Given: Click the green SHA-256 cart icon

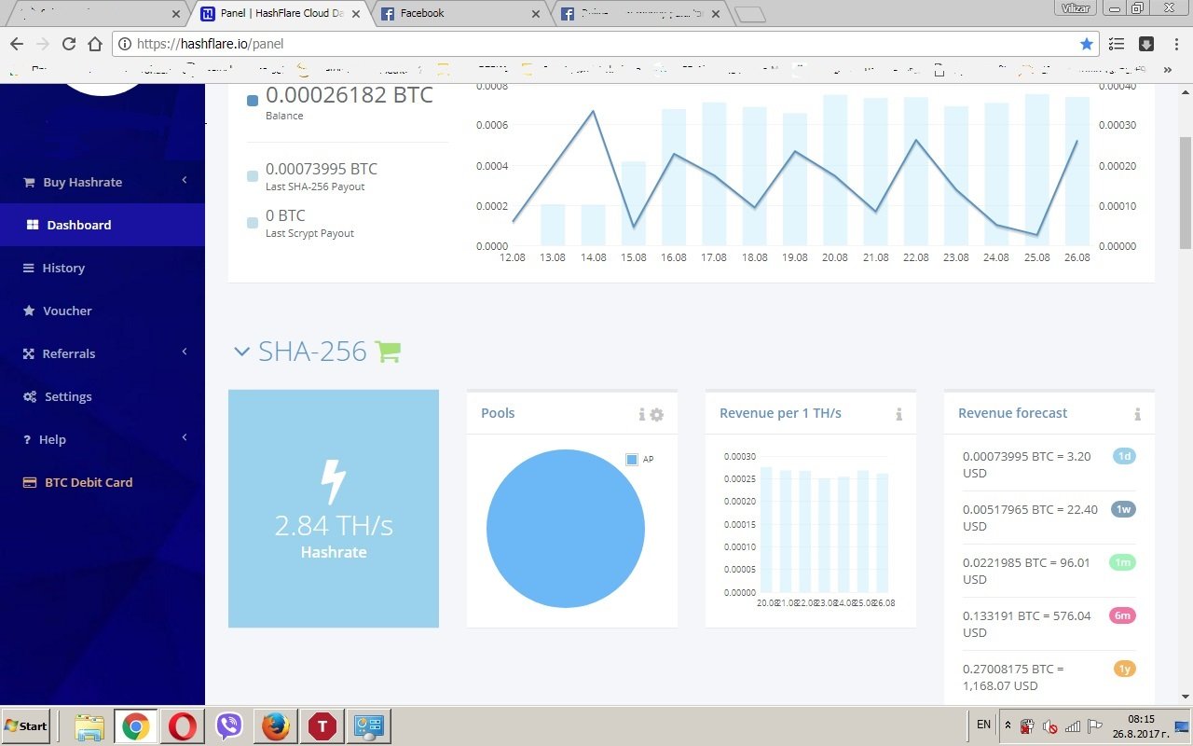Looking at the screenshot, I should coord(388,351).
